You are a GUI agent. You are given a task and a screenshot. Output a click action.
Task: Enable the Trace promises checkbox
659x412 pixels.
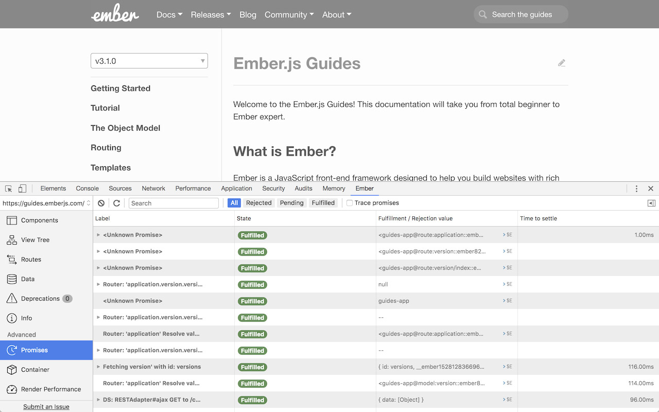point(349,202)
